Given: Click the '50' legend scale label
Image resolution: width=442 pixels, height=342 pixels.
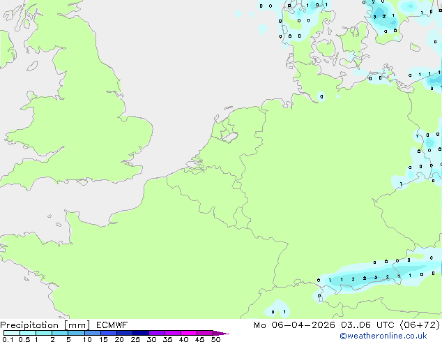Looking at the screenshot, I should pyautogui.click(x=216, y=339).
